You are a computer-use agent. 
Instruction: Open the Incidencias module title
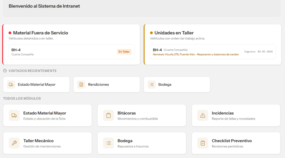223,113
